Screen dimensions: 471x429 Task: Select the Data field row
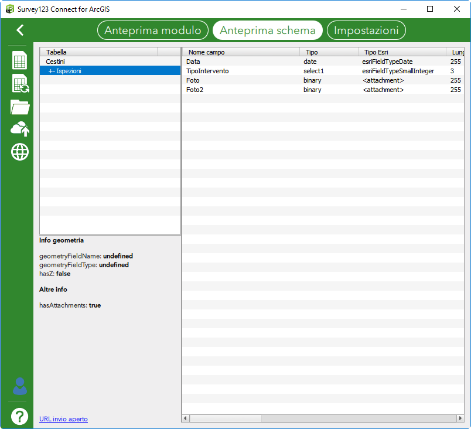point(323,62)
